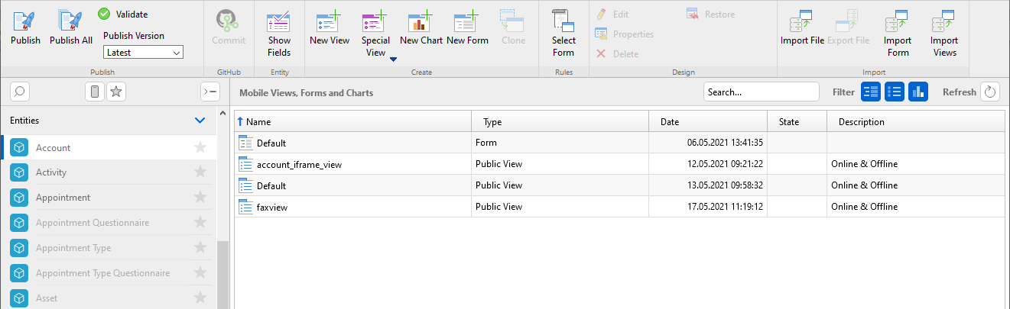1010x309 pixels.
Task: Expand the Special View dropdown arrow
Action: tap(393, 60)
